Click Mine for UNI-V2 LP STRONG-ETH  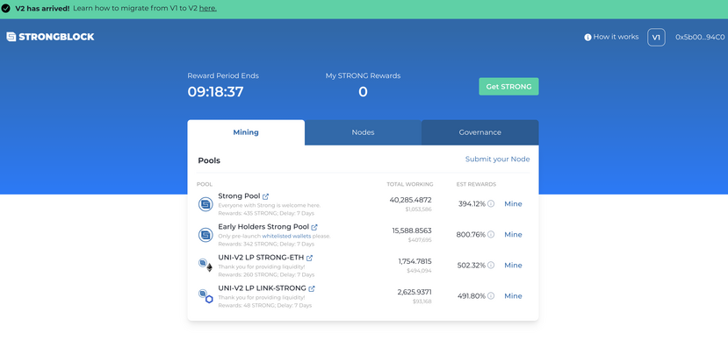pyautogui.click(x=513, y=265)
